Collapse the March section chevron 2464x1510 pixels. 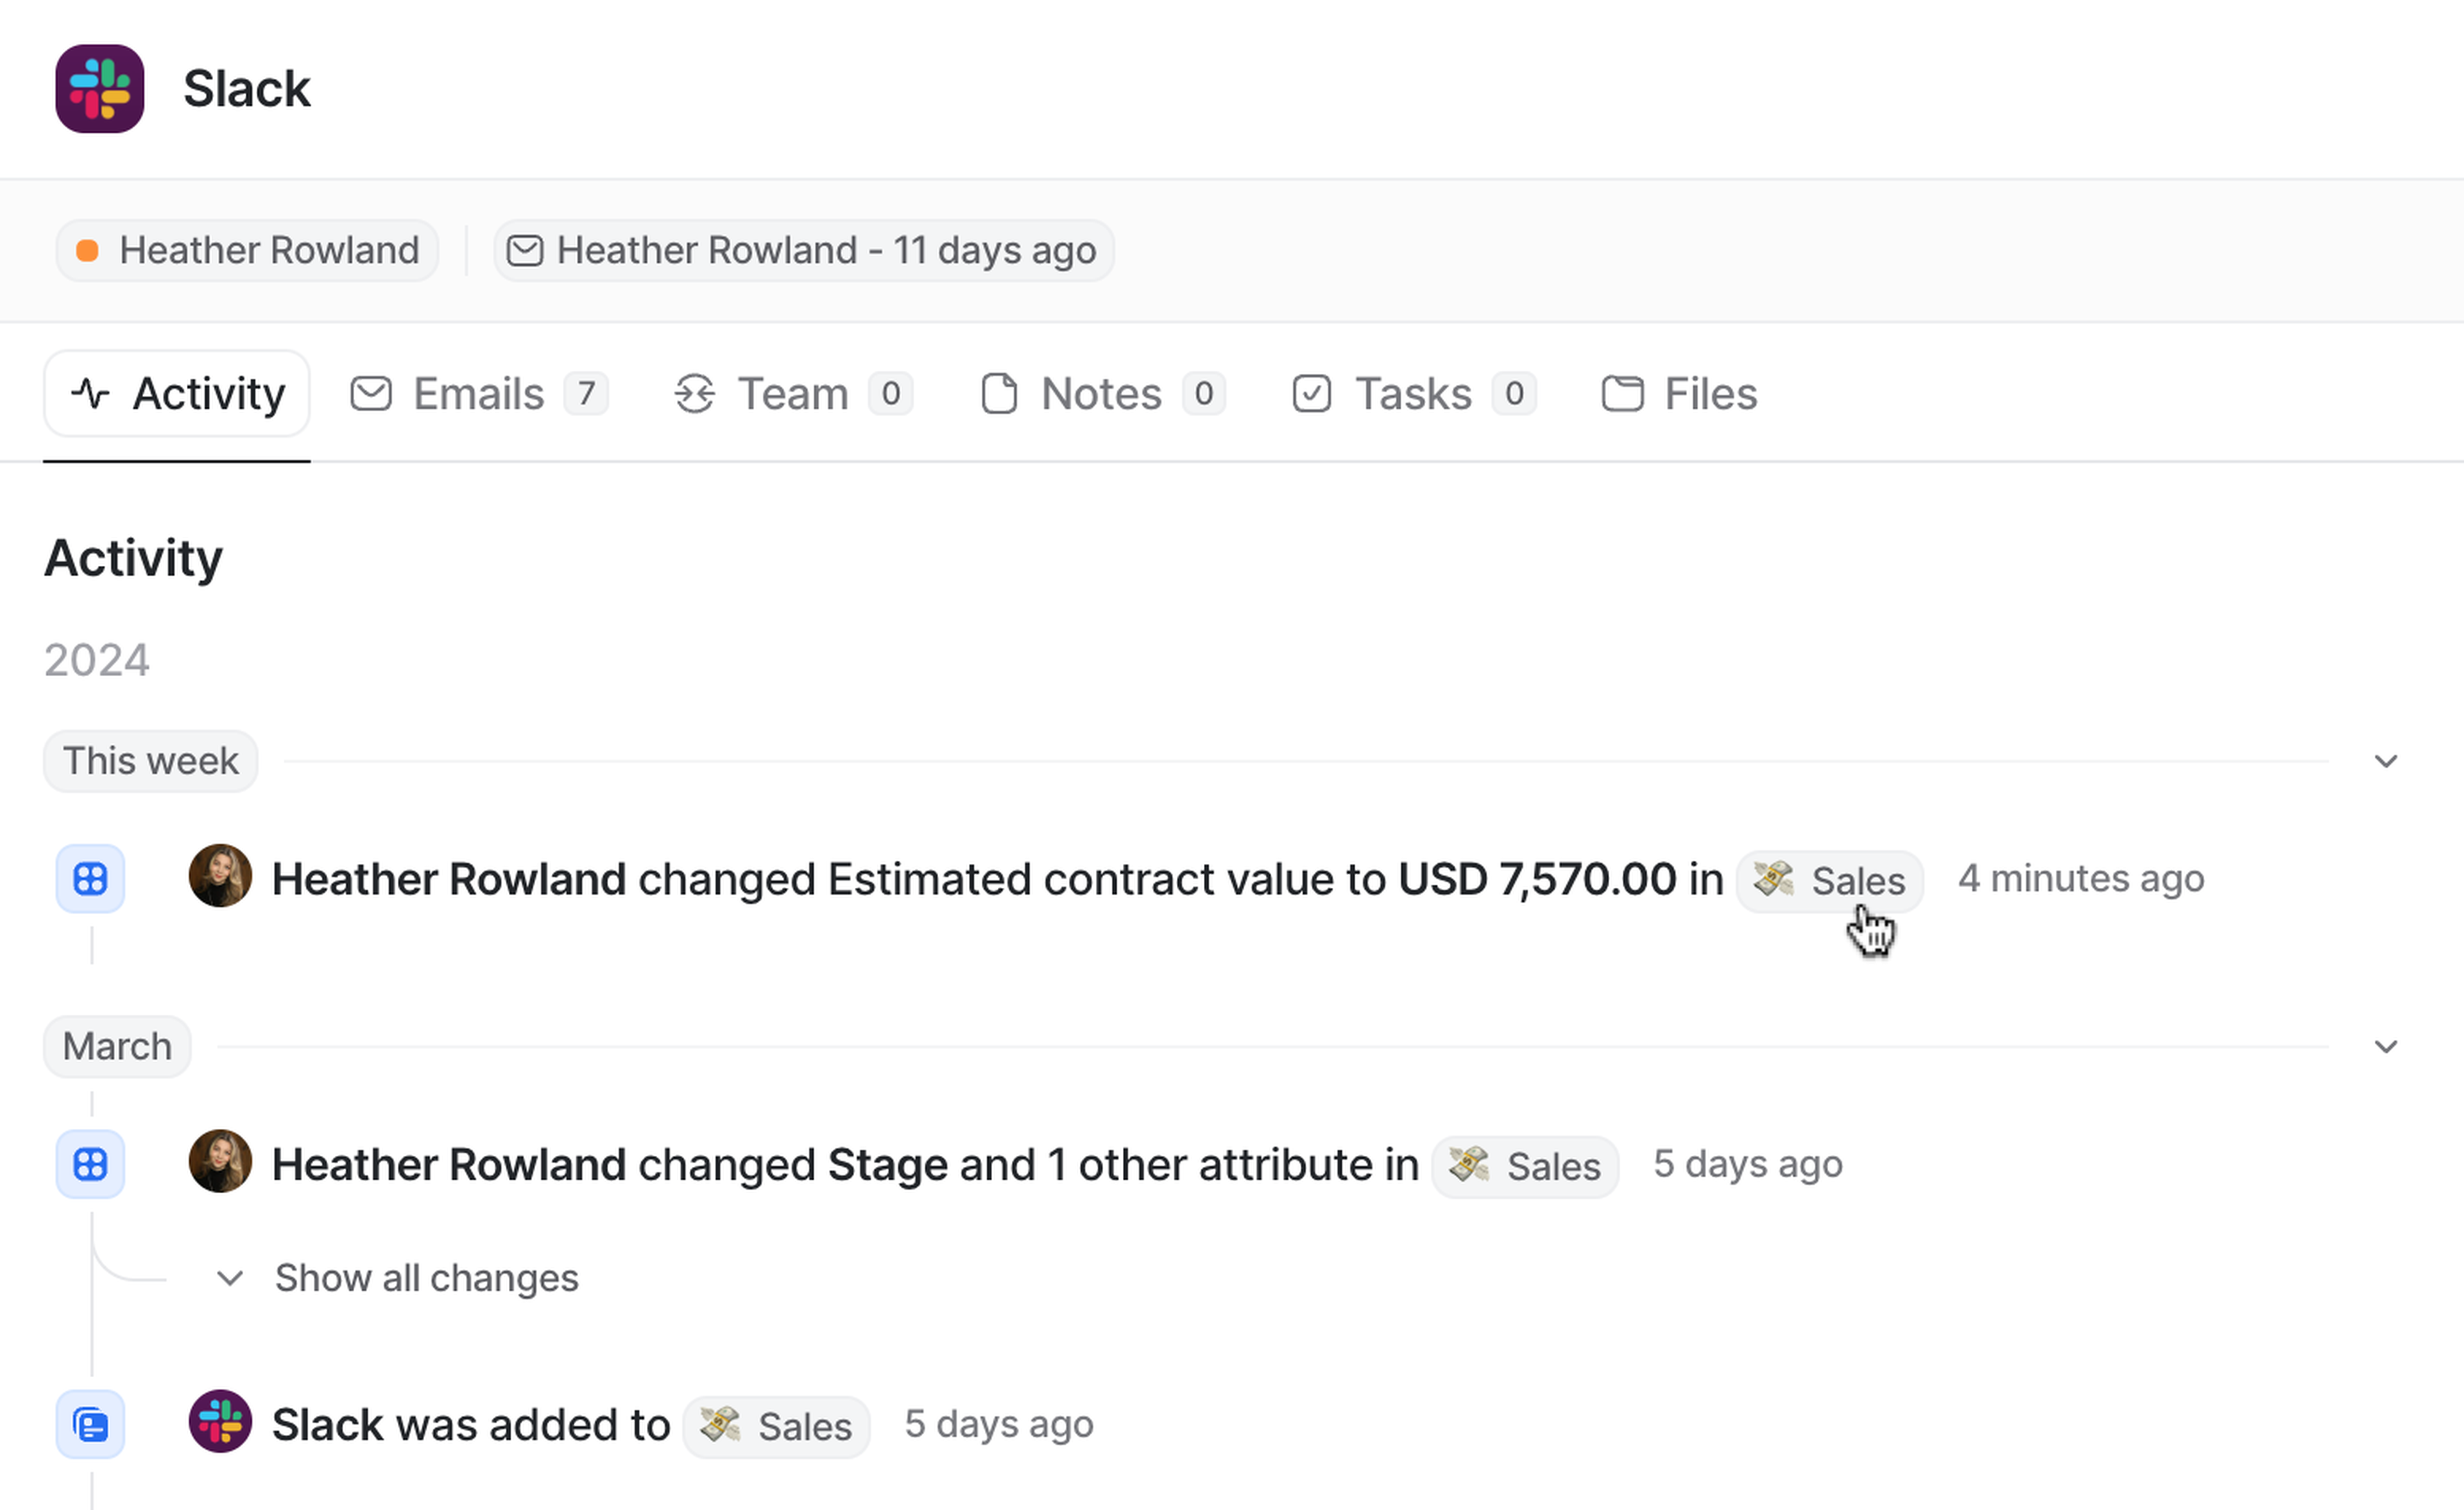point(2386,1047)
